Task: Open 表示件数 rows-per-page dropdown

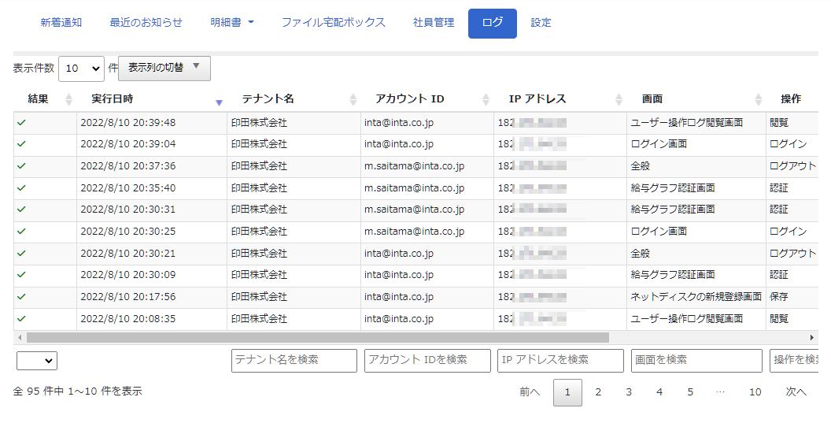Action: coord(81,69)
